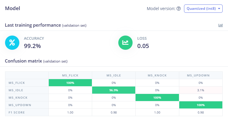The height and width of the screenshot is (120, 228).
Task: Click the Model version help question-mark icon
Action: 179,9
